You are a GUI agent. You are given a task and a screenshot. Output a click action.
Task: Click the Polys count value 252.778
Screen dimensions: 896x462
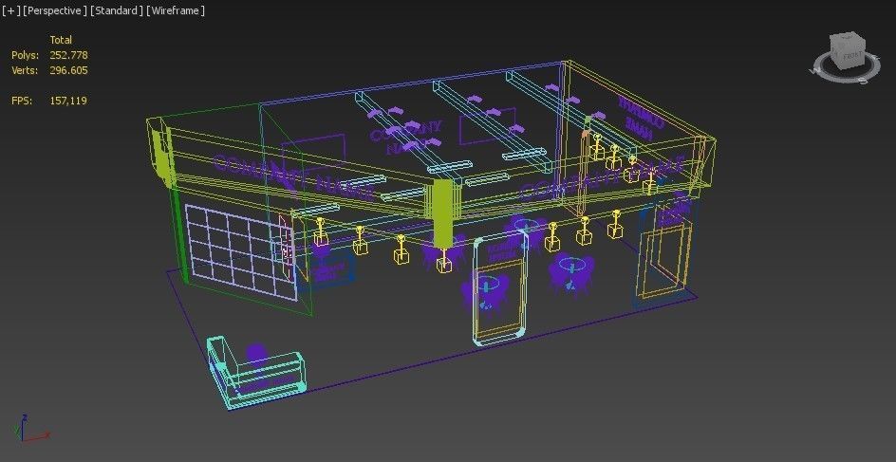pyautogui.click(x=68, y=55)
